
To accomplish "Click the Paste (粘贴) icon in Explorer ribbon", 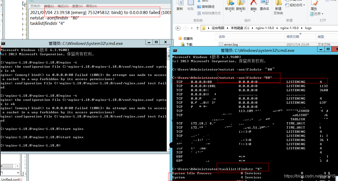I will 191,3.
